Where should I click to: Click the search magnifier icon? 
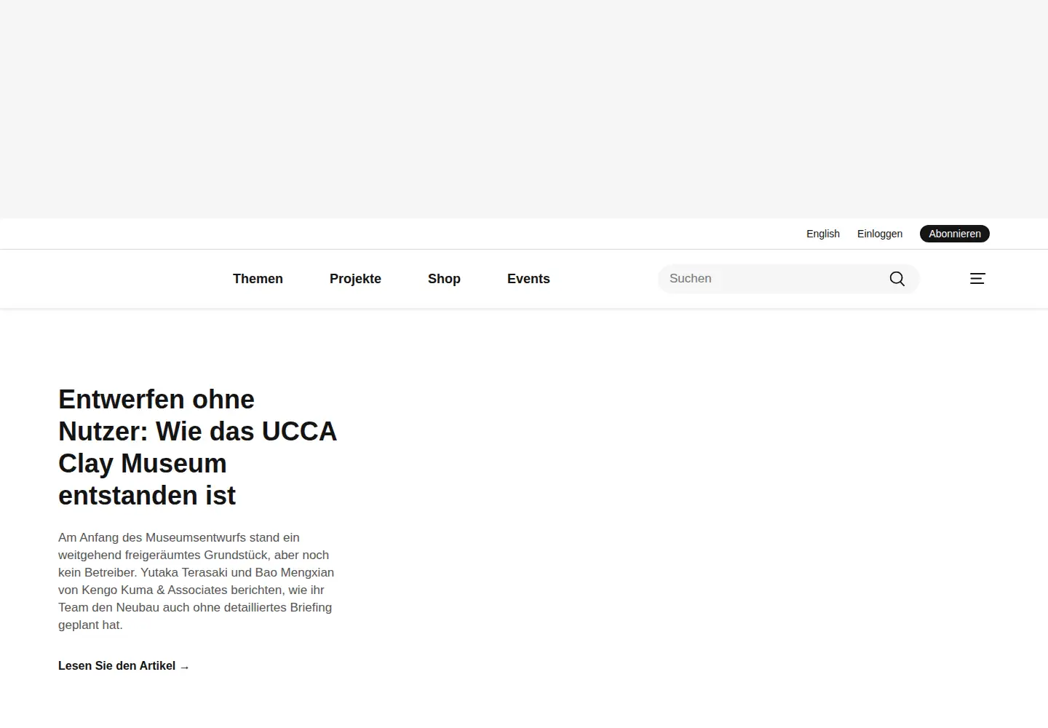[897, 279]
